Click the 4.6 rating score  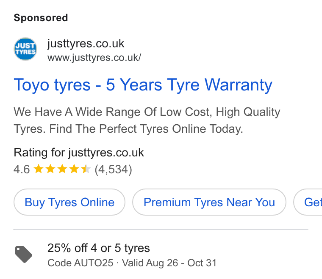[x=22, y=170]
